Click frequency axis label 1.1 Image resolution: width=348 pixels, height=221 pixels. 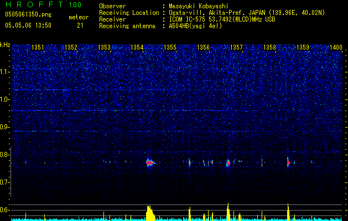(5, 72)
